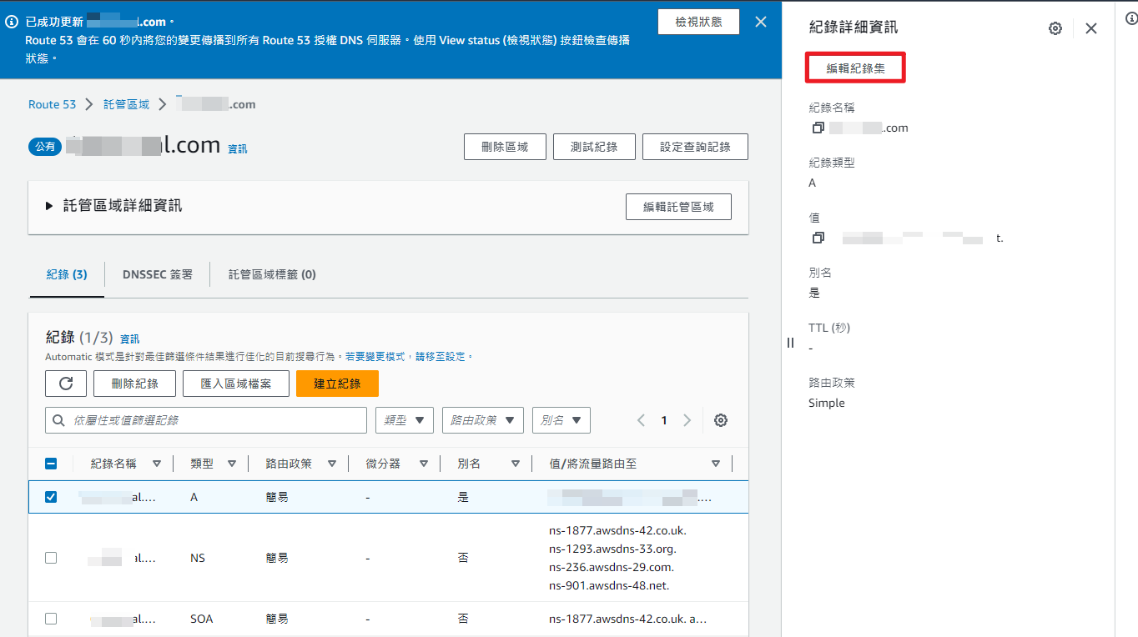Sort by 別名 column header arrow
The image size is (1138, 637).
(x=515, y=464)
